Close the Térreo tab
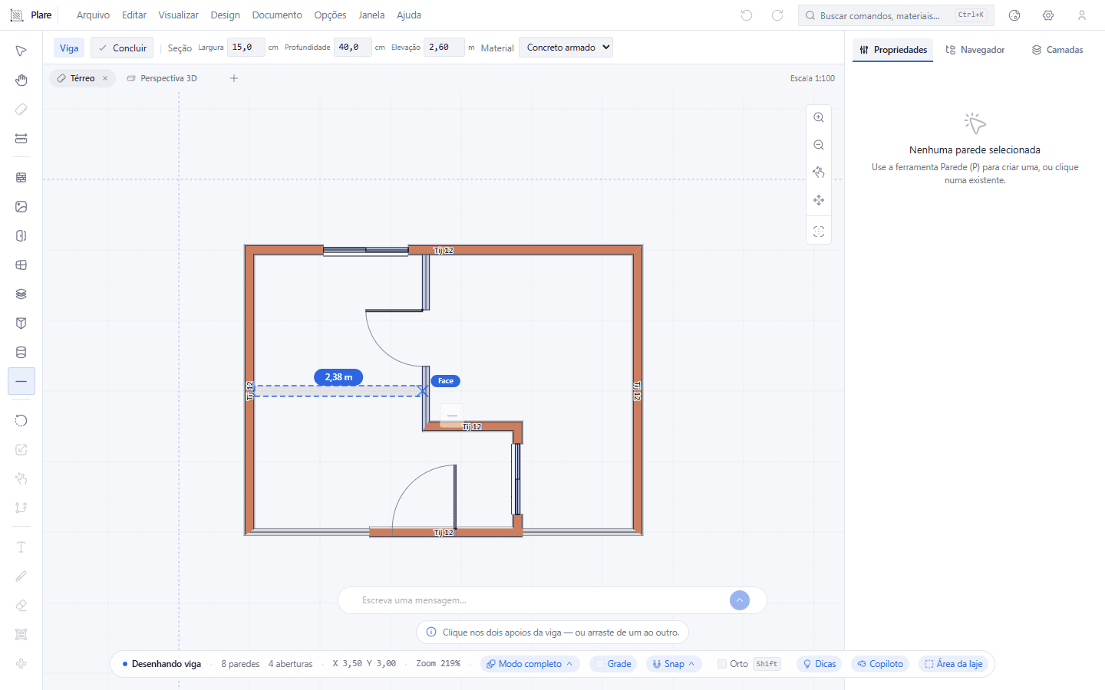This screenshot has height=690, width=1105. (105, 78)
